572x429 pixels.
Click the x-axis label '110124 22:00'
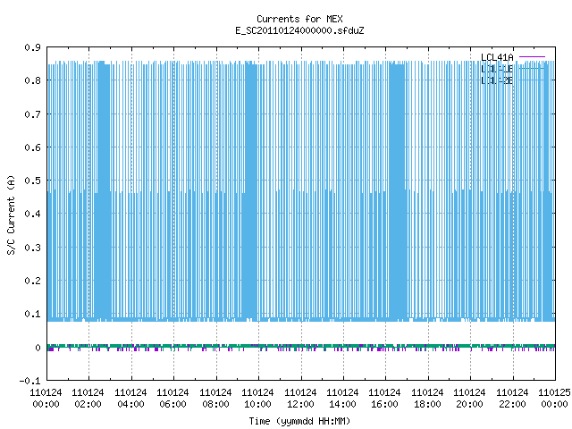[512, 399]
